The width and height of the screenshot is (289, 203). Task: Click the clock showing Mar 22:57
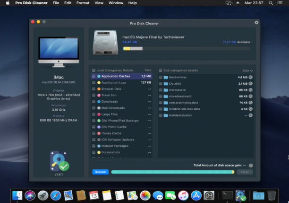click(254, 3)
